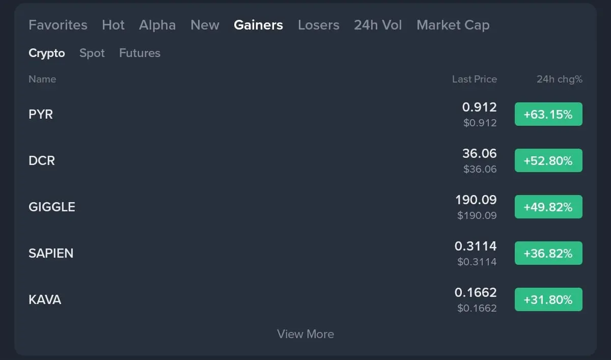Click GIGGLE's +49.82% change badge
Image resolution: width=611 pixels, height=360 pixels.
(x=548, y=207)
